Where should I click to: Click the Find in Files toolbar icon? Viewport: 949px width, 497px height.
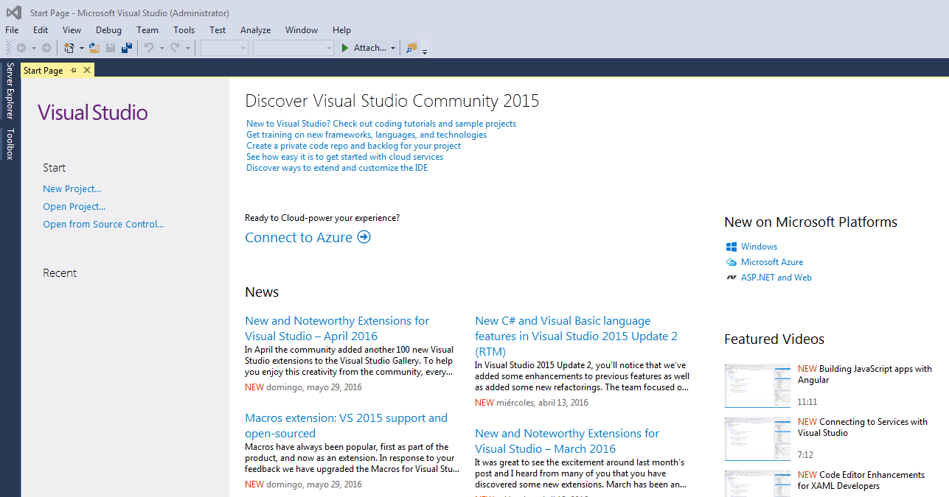tap(411, 48)
